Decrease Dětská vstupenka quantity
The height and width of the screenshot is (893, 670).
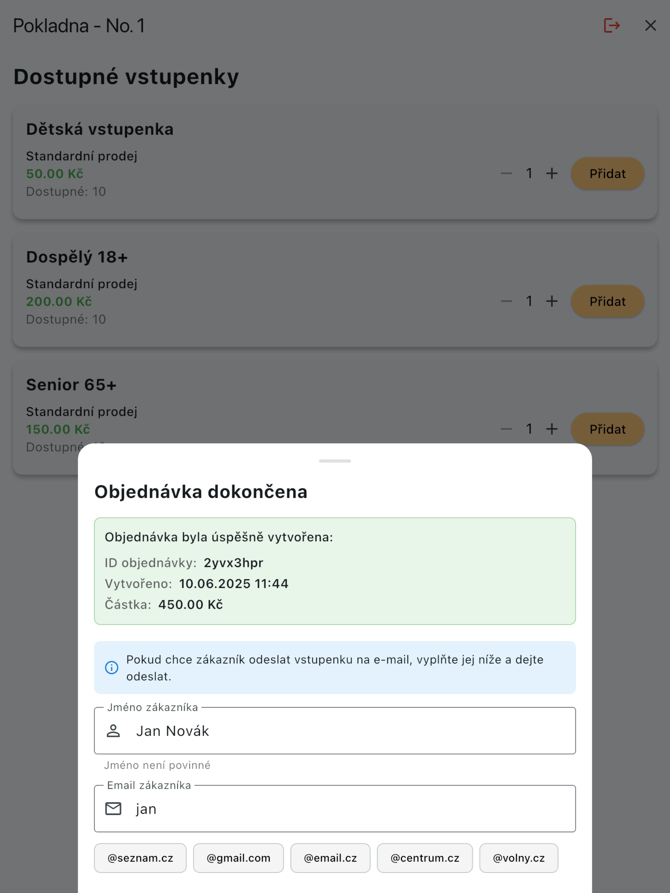click(506, 174)
